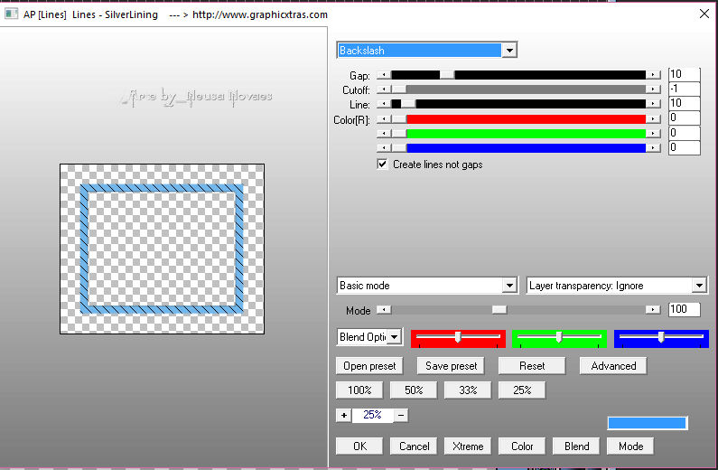718x470 pixels.
Task: Click the light blue color swatch
Action: pyautogui.click(x=647, y=423)
